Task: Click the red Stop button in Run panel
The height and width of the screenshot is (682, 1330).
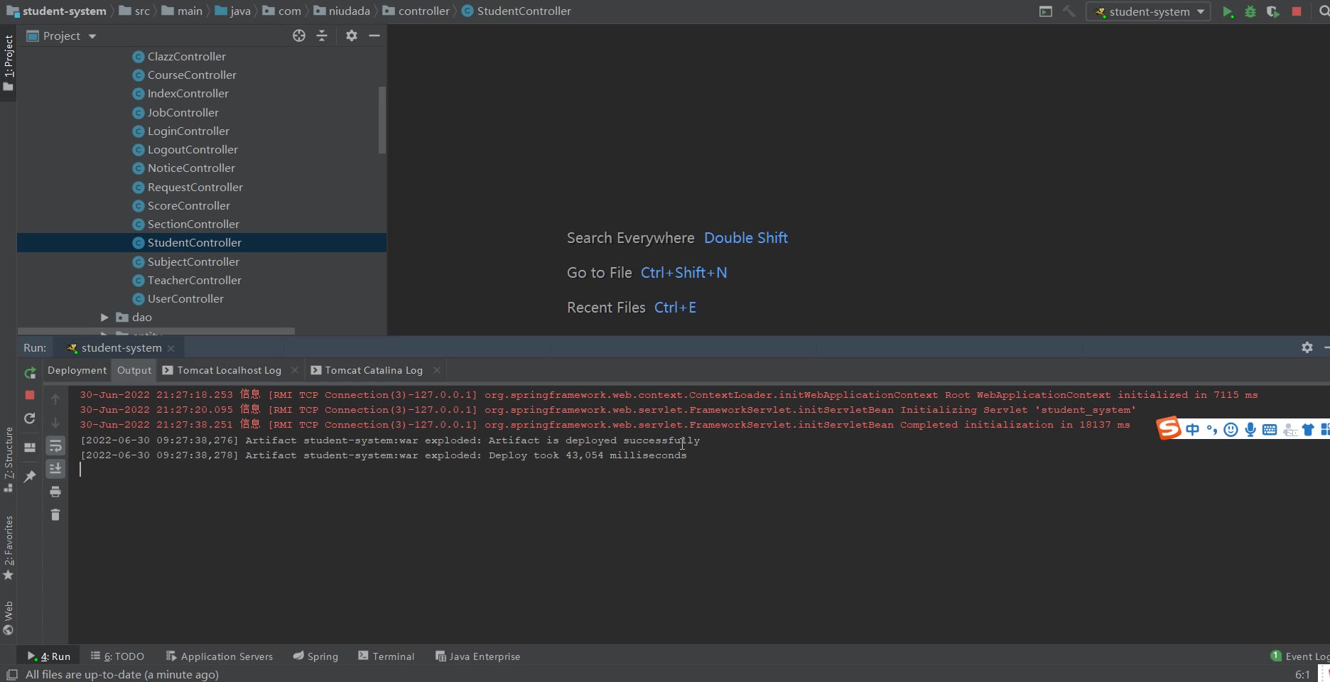Action: pyautogui.click(x=30, y=395)
